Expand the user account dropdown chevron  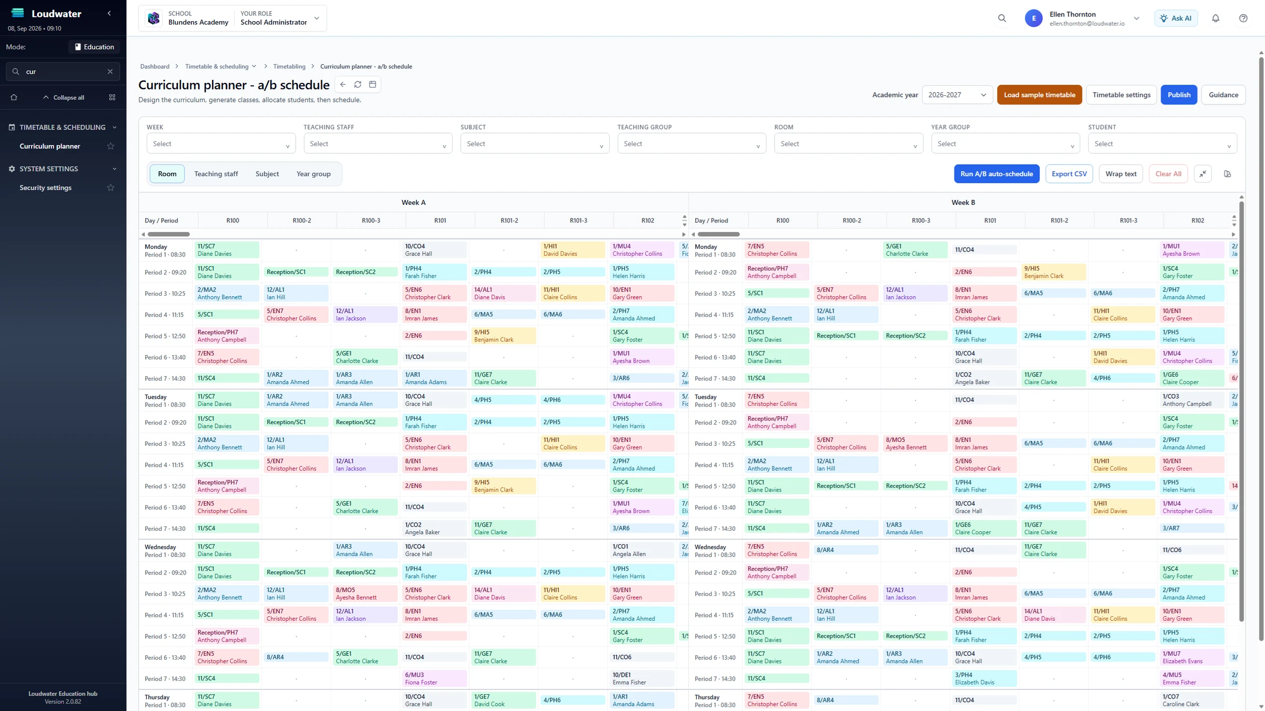point(1136,18)
